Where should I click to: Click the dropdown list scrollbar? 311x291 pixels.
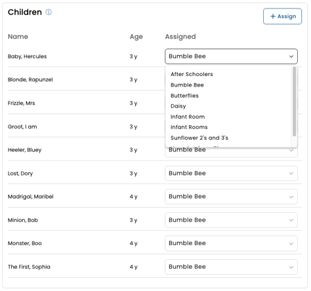pos(294,102)
